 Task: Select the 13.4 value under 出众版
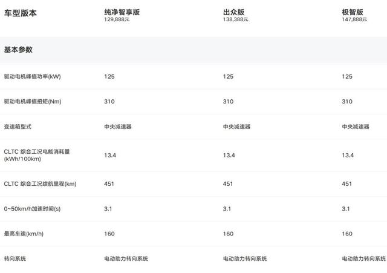pos(229,156)
